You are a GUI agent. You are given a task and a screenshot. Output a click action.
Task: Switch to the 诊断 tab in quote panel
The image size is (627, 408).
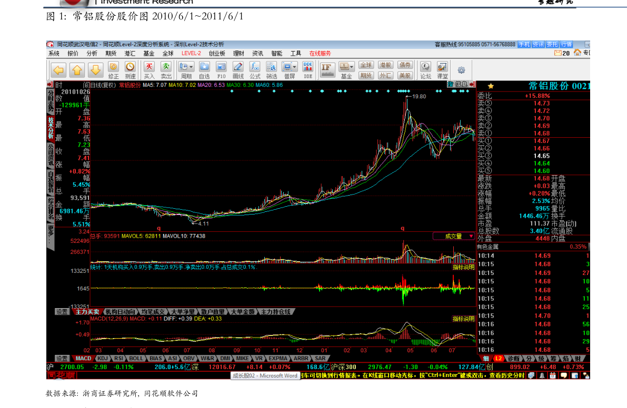tap(513, 359)
